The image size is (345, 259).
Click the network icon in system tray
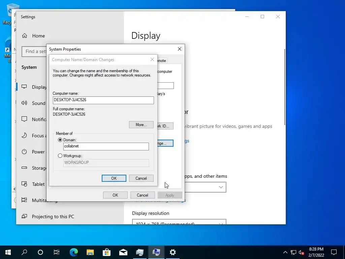[x=293, y=252]
